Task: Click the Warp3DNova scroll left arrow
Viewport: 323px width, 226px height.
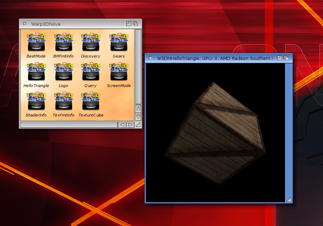Action: [x=122, y=125]
